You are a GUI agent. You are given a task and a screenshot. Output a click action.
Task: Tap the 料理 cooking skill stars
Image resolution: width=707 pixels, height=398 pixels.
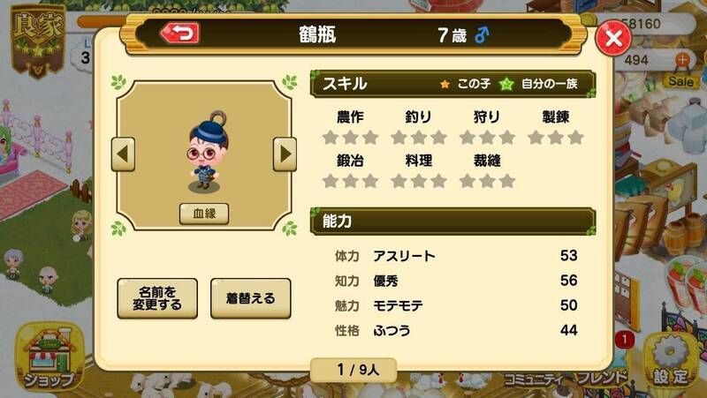pos(419,181)
